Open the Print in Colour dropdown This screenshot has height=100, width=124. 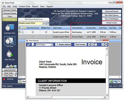coord(52,45)
